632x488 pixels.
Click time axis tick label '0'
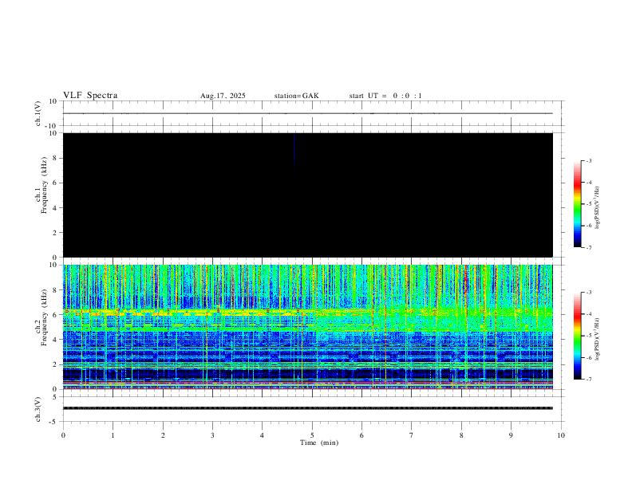point(63,435)
